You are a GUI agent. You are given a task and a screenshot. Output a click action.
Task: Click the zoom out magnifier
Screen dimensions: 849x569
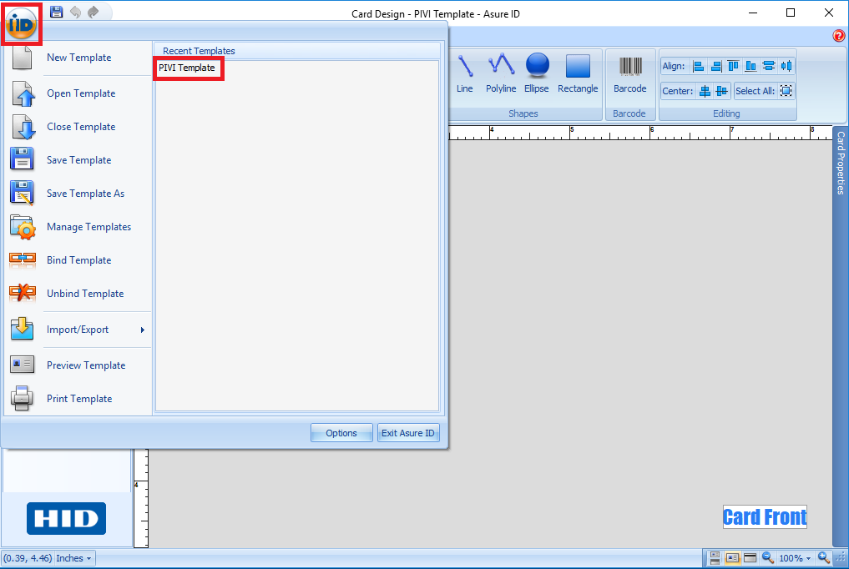pyautogui.click(x=768, y=557)
